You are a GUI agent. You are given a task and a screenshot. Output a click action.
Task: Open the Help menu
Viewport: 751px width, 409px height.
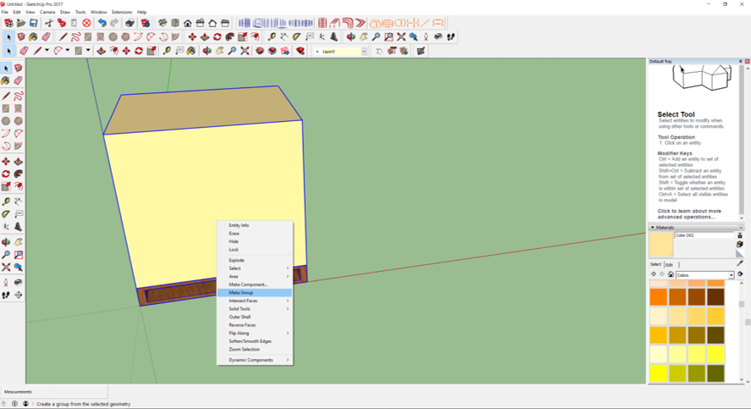coord(141,12)
